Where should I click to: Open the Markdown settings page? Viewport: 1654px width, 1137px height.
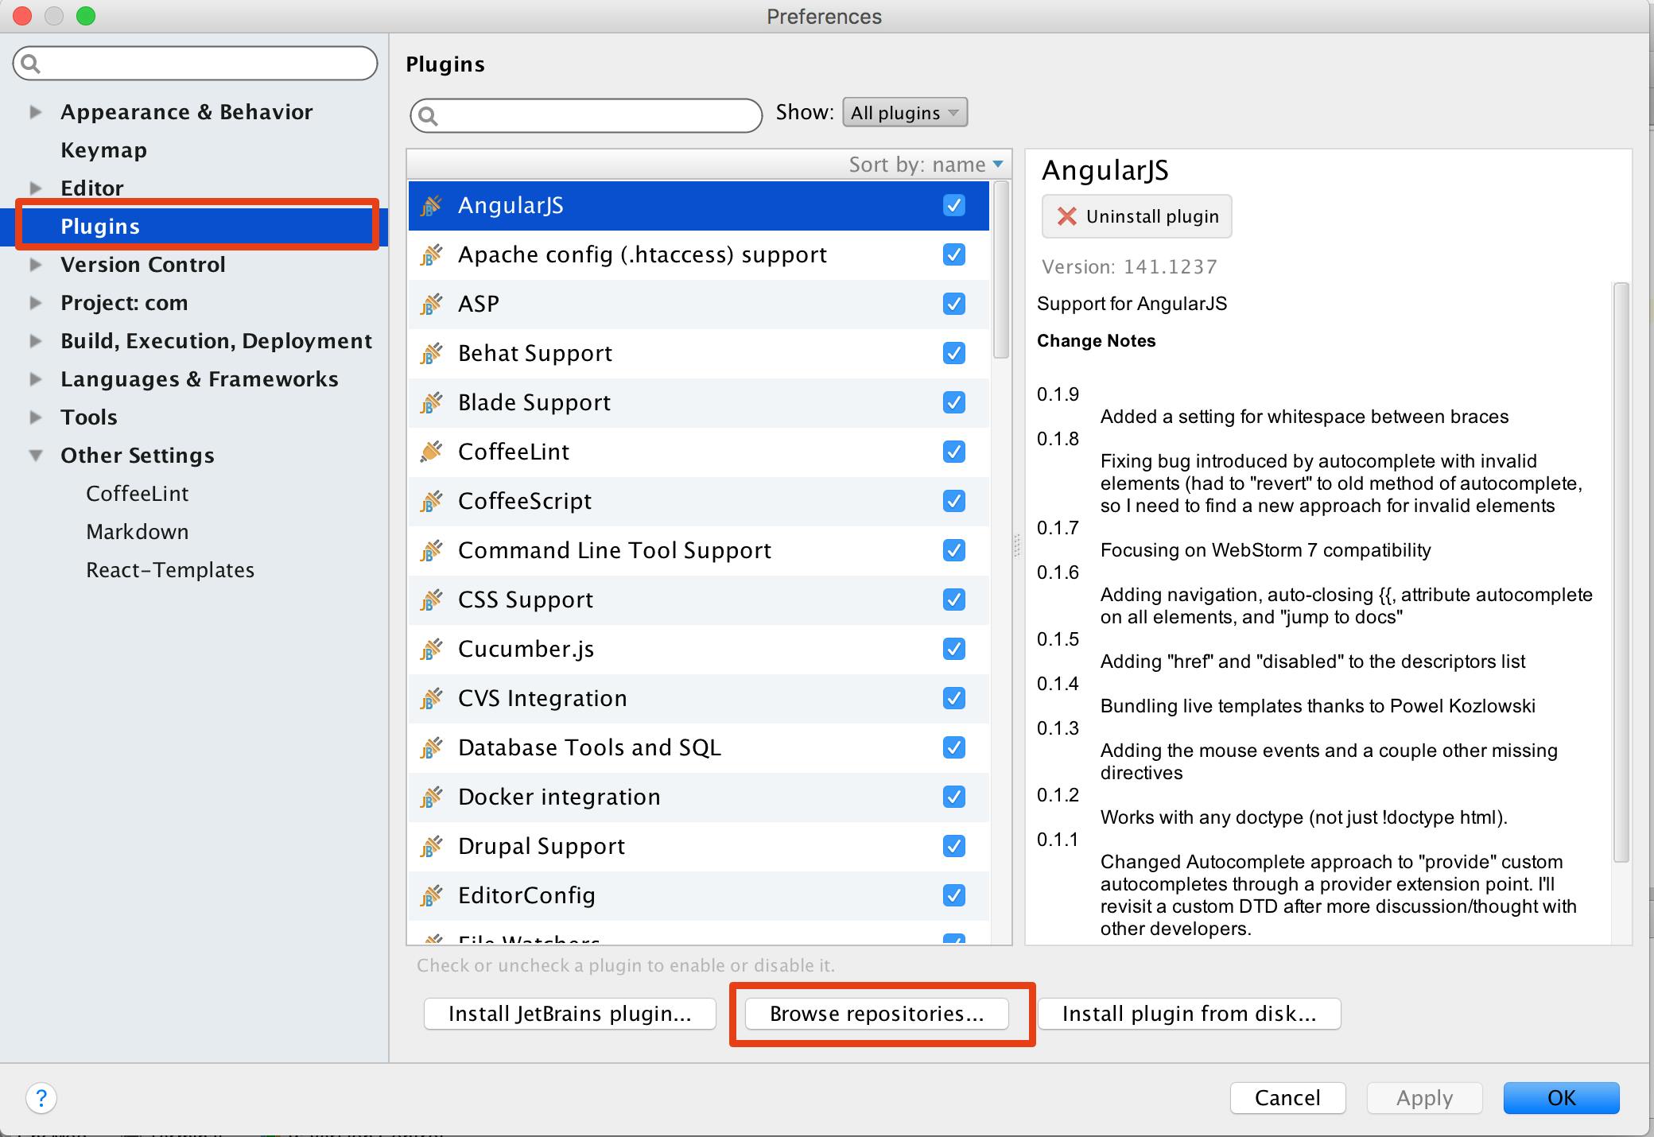tap(137, 532)
